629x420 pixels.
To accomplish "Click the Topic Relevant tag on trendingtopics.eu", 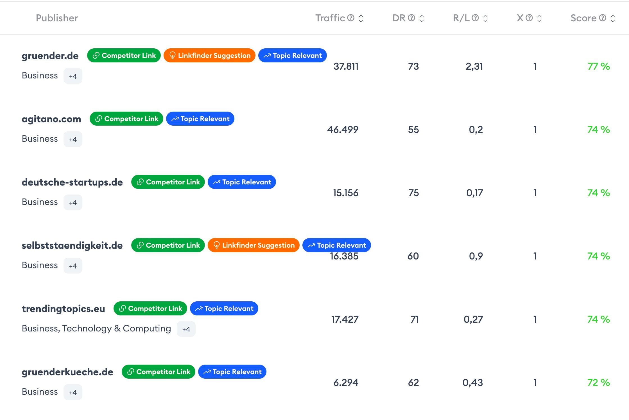I will 224,308.
